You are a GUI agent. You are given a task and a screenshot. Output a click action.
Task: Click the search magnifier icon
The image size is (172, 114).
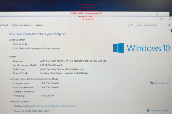[x=169, y=25]
